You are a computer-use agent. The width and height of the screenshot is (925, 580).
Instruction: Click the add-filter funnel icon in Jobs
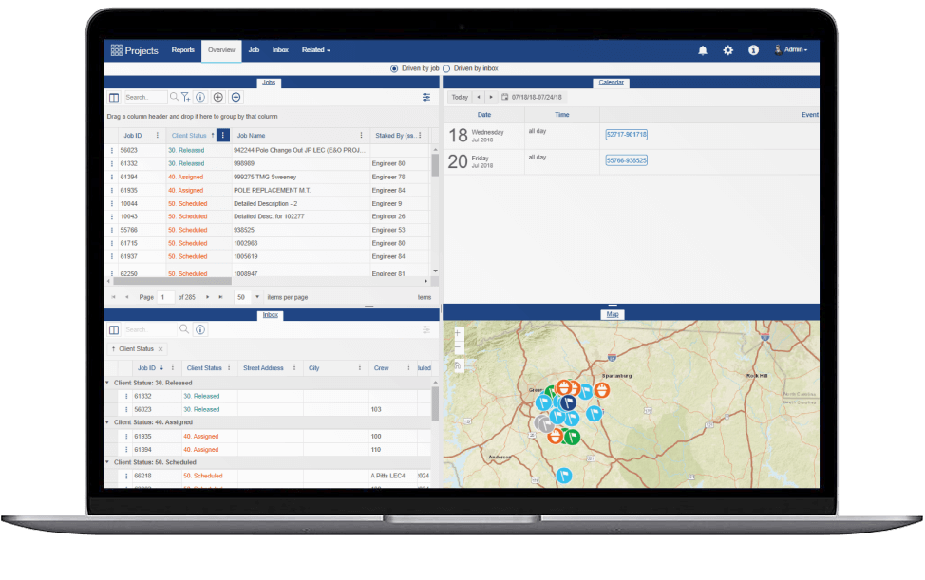coord(186,97)
